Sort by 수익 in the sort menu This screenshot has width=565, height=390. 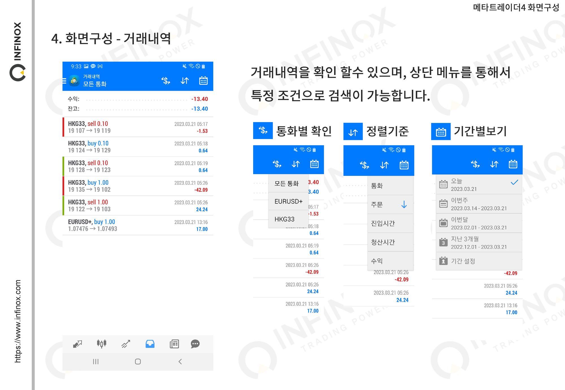tap(390, 261)
